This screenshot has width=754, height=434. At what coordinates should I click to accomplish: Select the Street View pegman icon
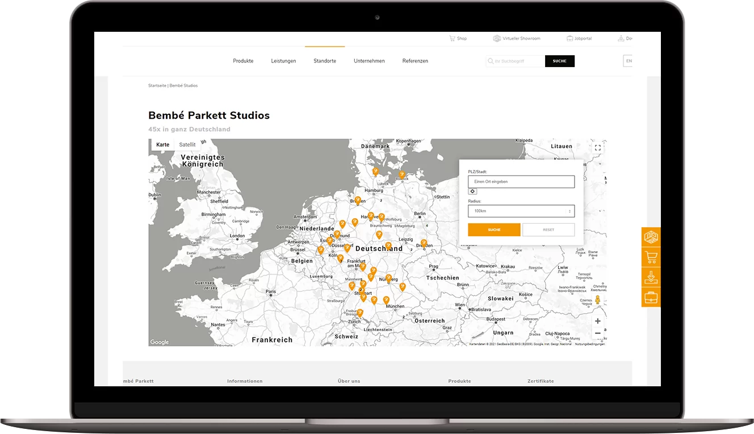pos(597,301)
